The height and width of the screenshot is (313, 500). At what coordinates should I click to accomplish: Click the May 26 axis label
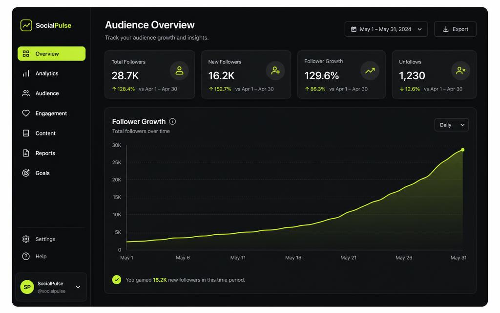[x=404, y=257]
